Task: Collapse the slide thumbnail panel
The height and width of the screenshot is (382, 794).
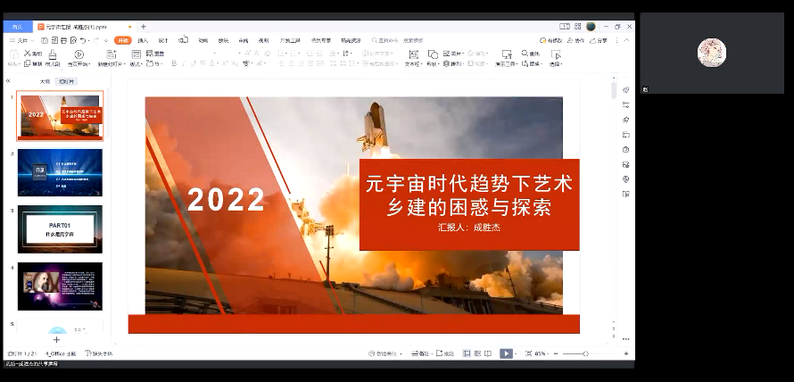Action: point(9,81)
